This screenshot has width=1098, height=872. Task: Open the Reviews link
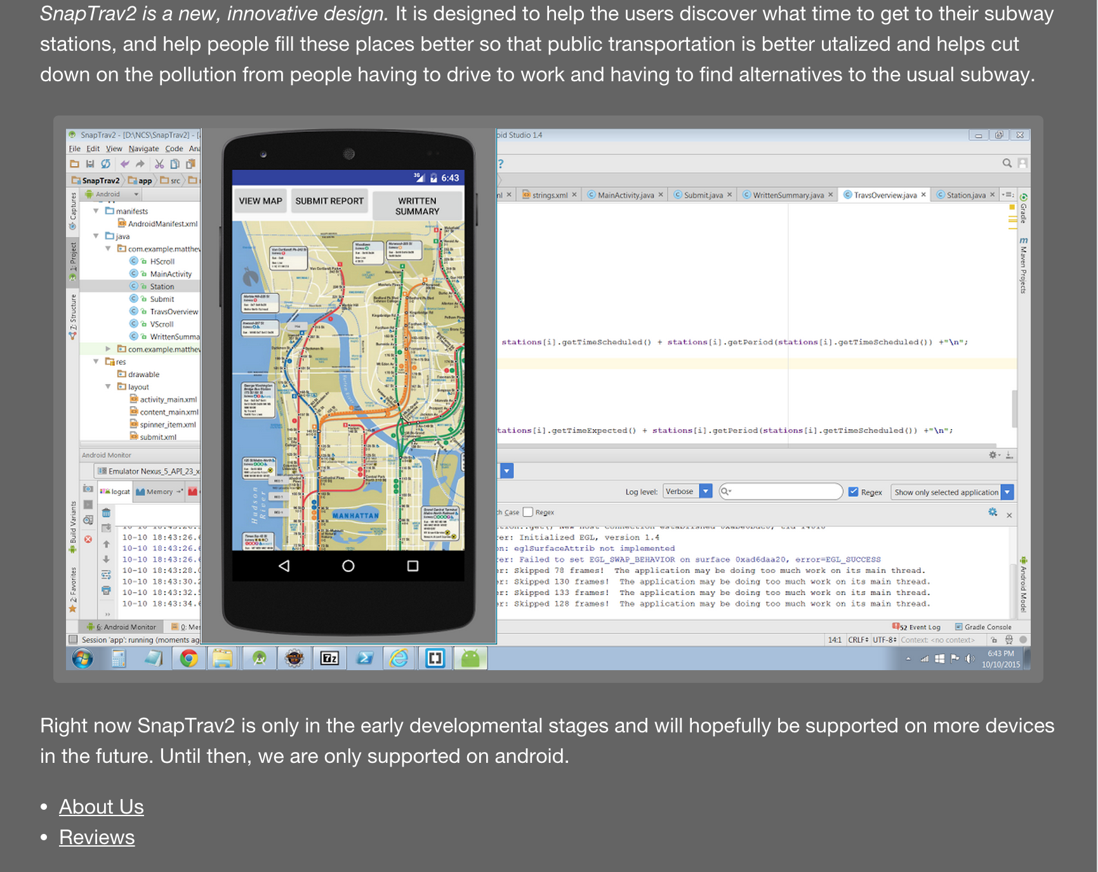pos(97,837)
